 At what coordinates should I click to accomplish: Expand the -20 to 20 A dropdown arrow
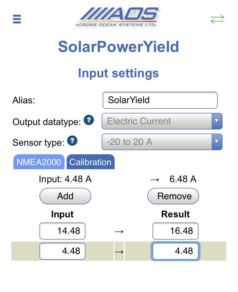pyautogui.click(x=217, y=142)
